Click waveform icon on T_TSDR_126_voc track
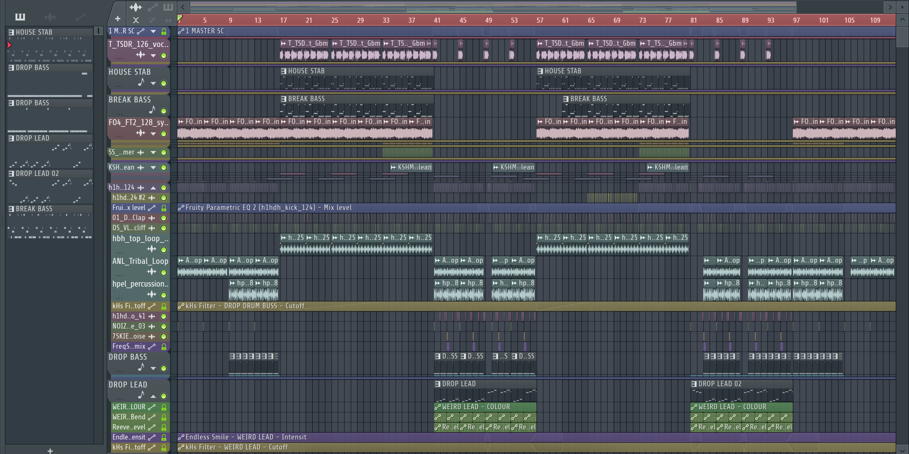The width and height of the screenshot is (909, 454). pos(140,55)
